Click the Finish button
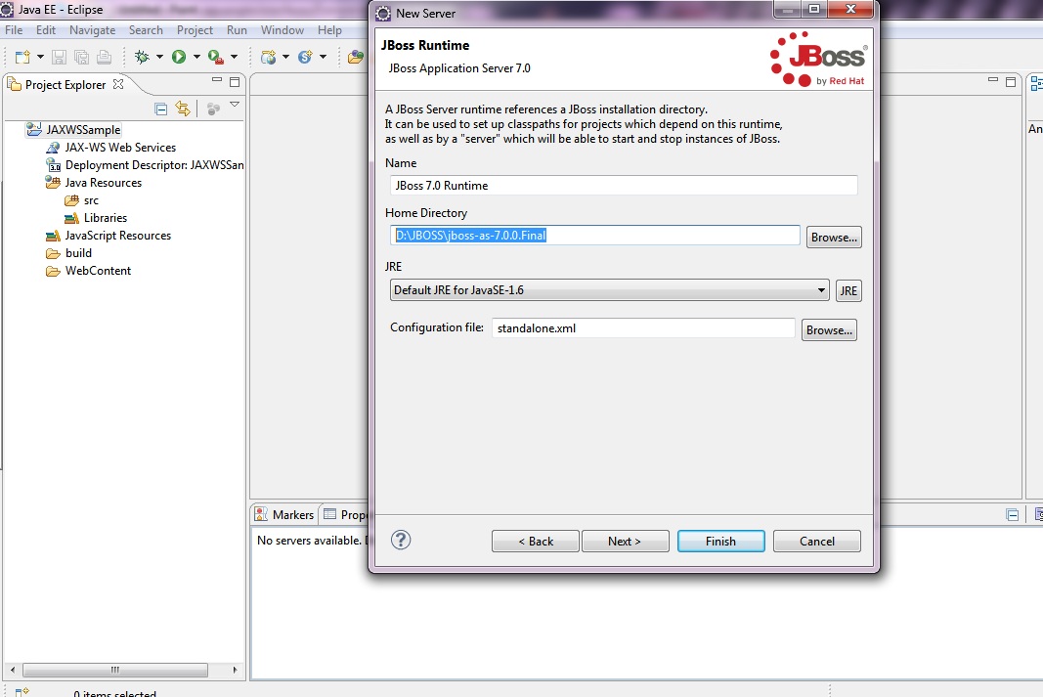This screenshot has height=697, width=1043. pos(720,542)
